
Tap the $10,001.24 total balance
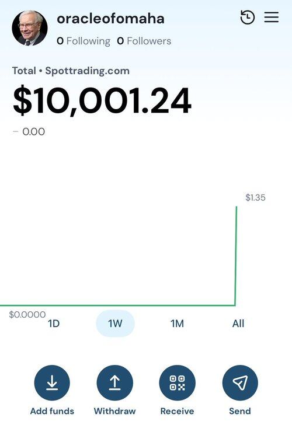pos(102,100)
